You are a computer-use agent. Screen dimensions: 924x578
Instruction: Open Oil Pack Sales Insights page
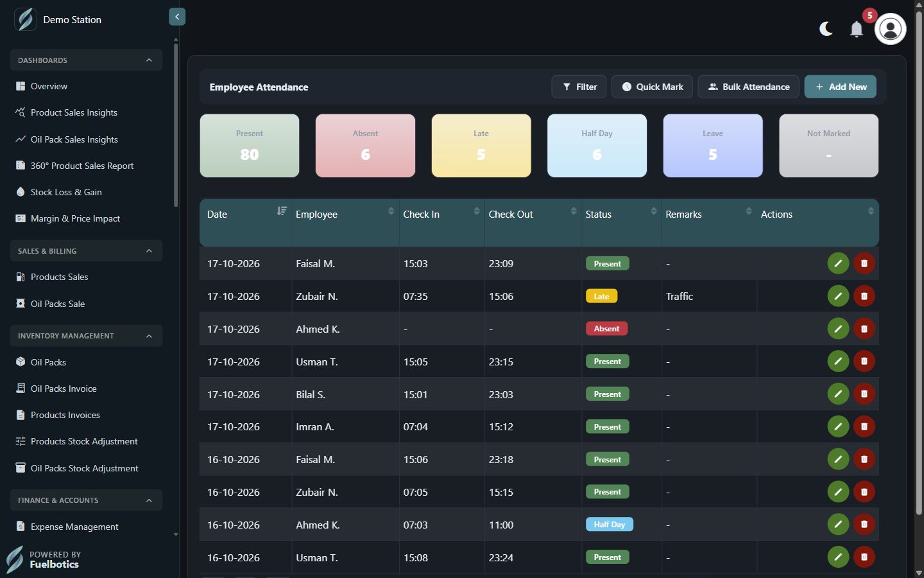pos(74,139)
